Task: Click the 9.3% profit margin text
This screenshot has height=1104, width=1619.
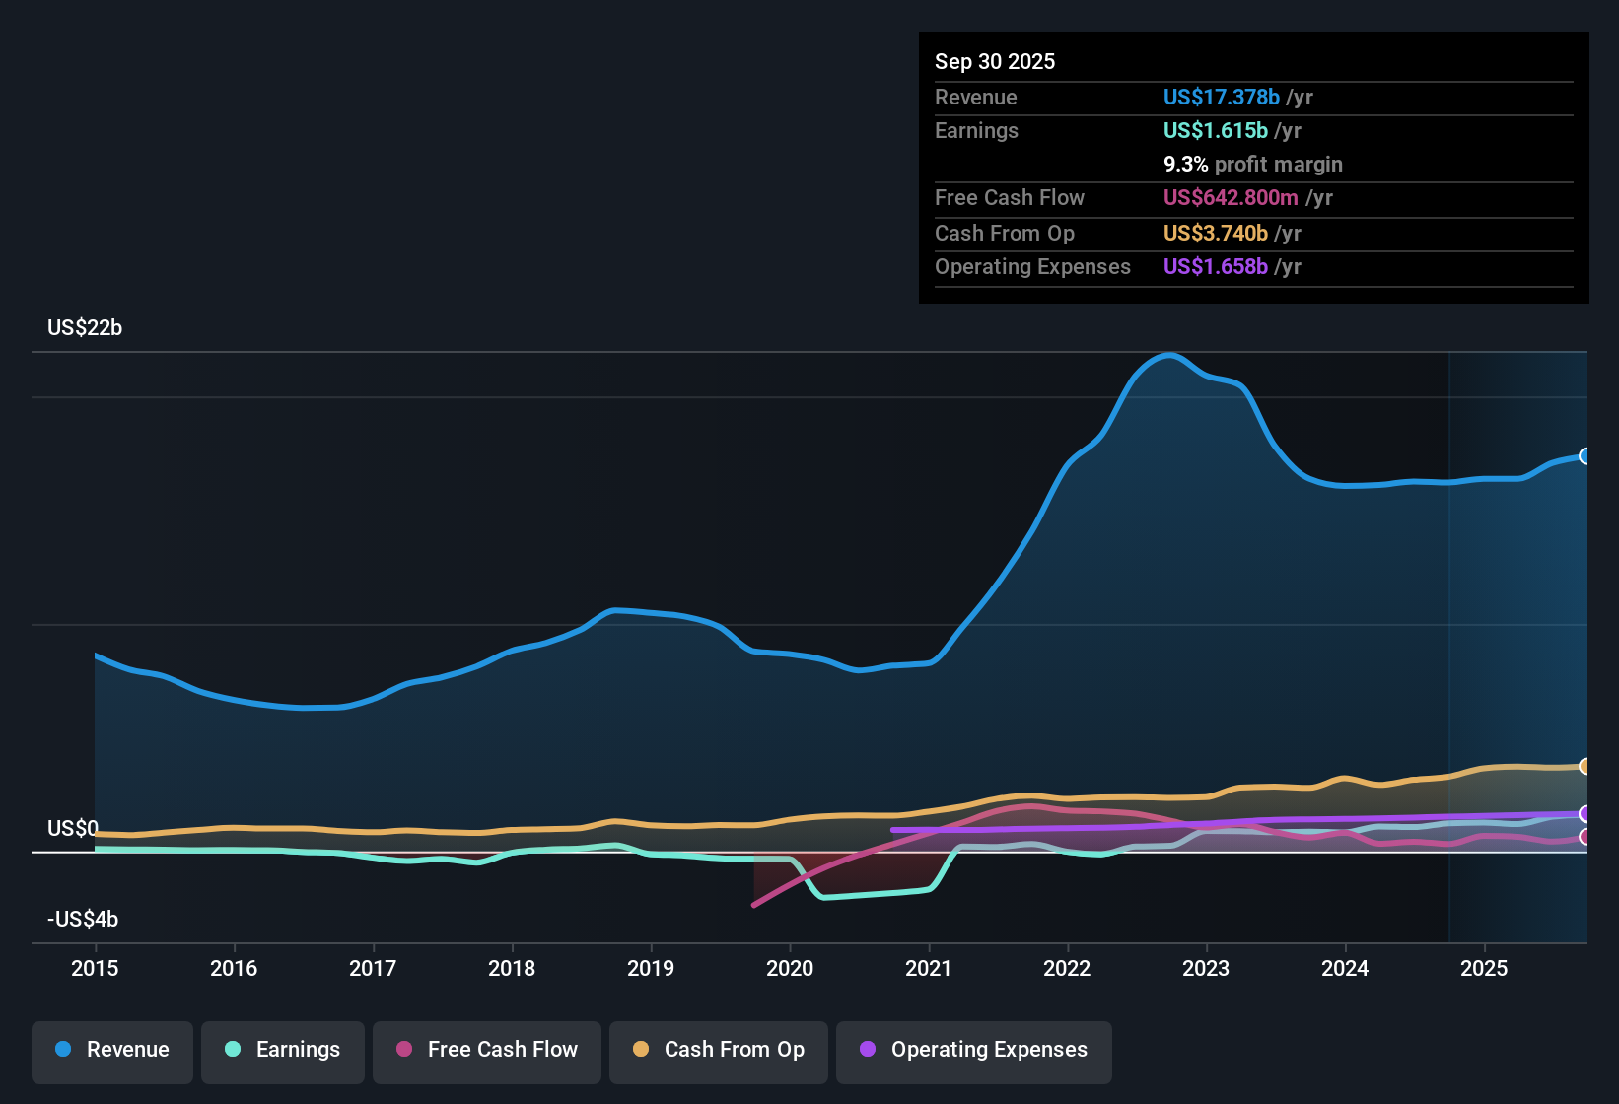Action: tap(1252, 165)
